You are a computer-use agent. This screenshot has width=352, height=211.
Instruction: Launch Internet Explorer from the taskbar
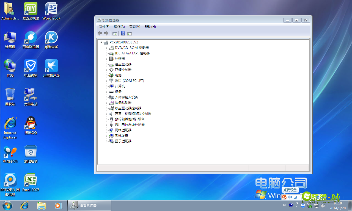[x=24, y=206]
